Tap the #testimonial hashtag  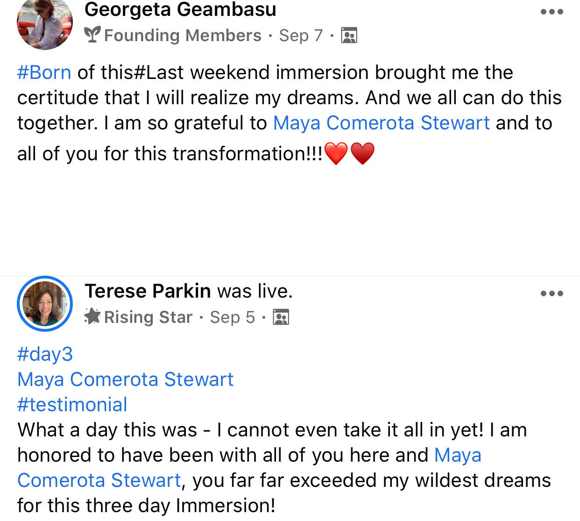coord(72,405)
